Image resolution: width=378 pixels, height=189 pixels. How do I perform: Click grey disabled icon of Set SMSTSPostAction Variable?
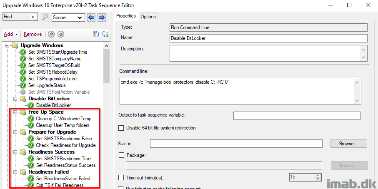(x=23, y=92)
